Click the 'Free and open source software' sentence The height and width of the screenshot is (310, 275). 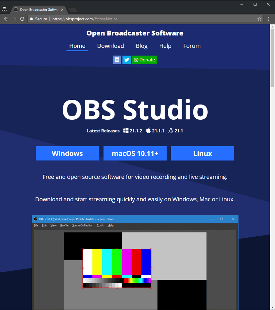pos(135,177)
